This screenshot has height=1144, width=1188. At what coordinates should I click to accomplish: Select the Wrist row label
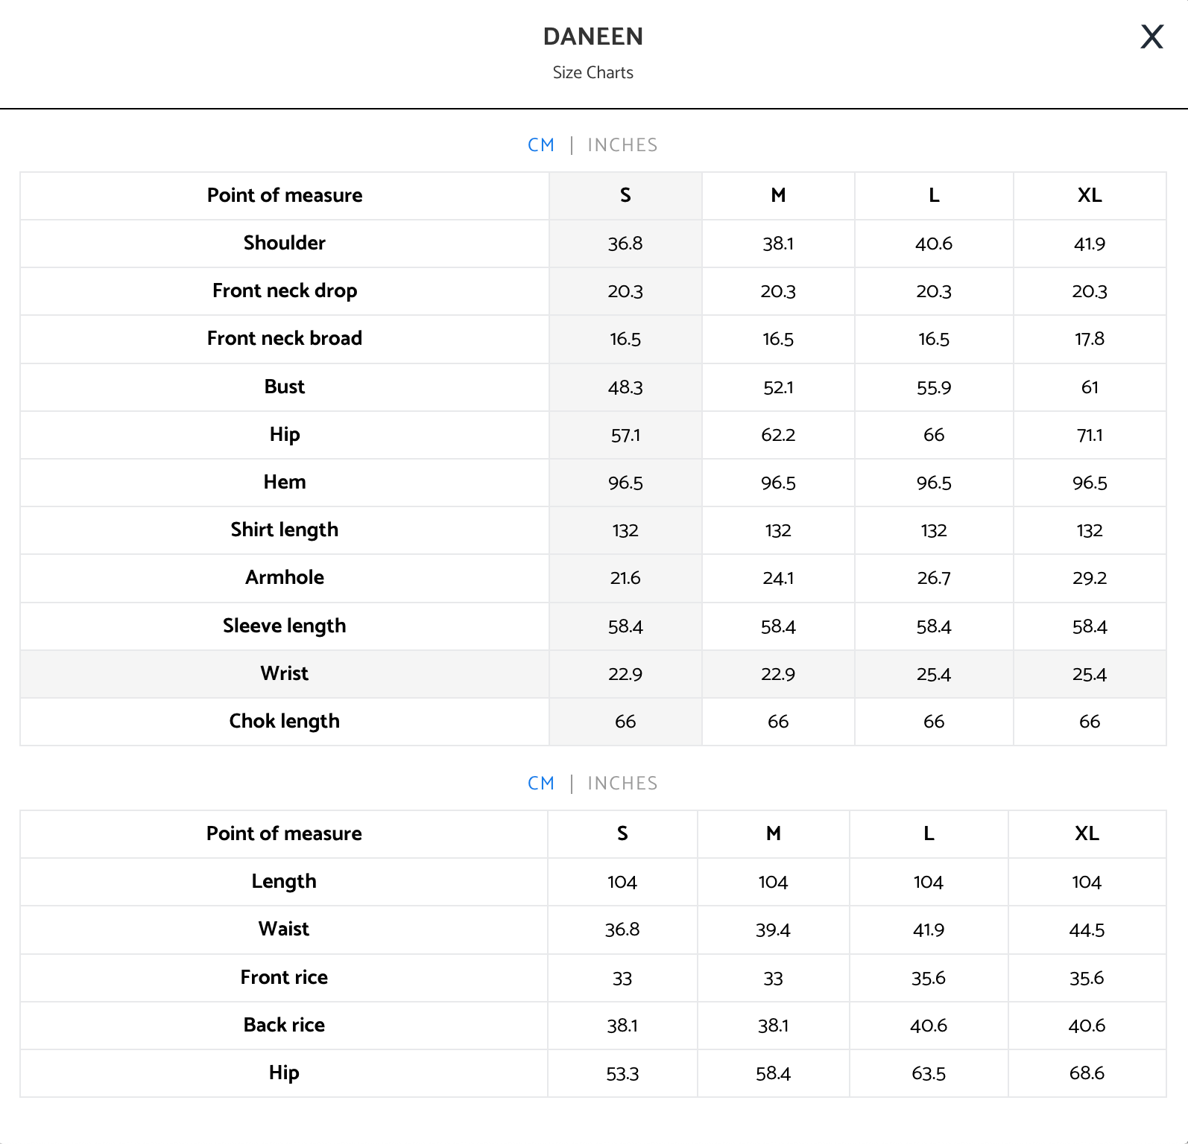(x=285, y=674)
